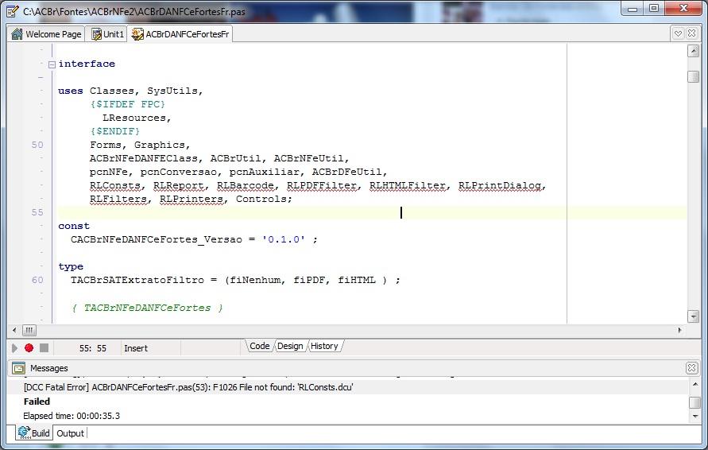Viewport: 708px width, 450px height.
Task: Click the { TACBrNFeDANFCeFortes } comment
Action: (x=147, y=308)
